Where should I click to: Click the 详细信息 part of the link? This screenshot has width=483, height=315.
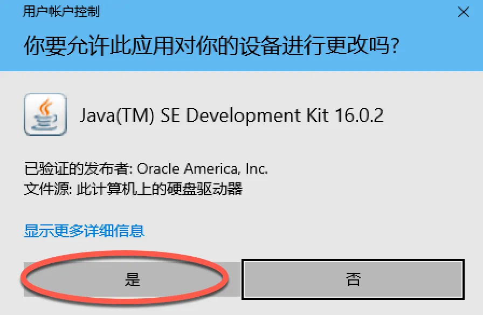[x=114, y=231]
